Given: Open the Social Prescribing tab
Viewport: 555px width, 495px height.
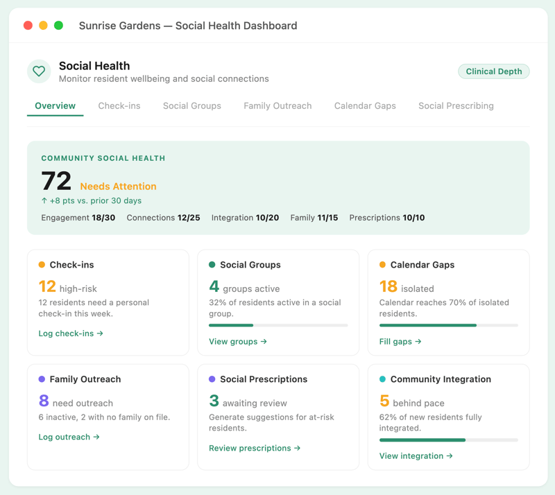Looking at the screenshot, I should [456, 106].
